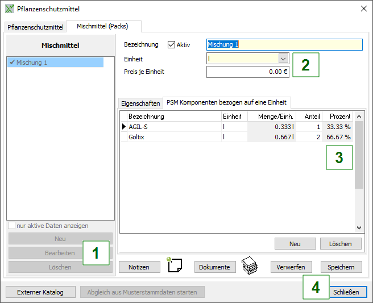Image resolution: width=373 pixels, height=303 pixels.
Task: Click the scroll-down arrow of the components table
Action: click(x=359, y=227)
